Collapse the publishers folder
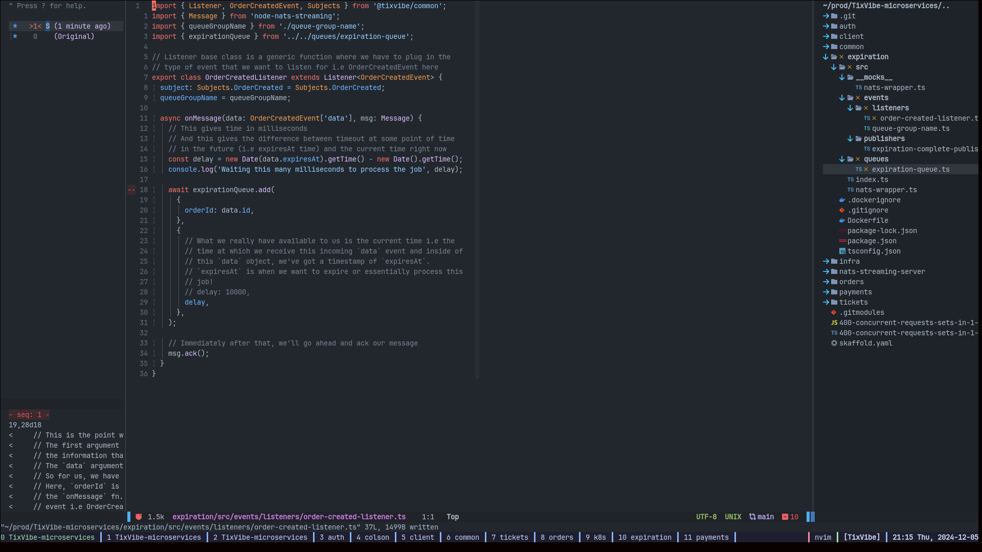 (850, 139)
